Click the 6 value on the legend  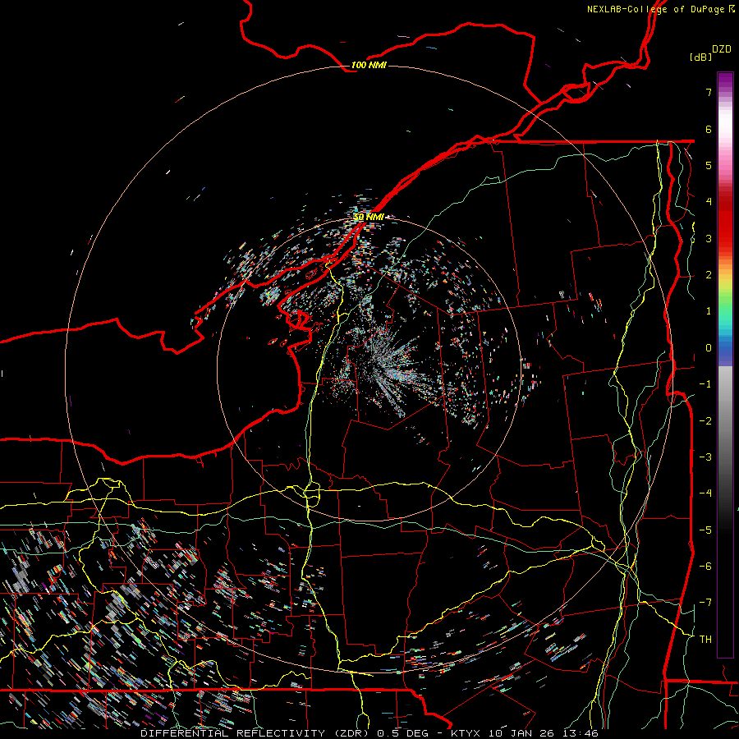click(709, 129)
